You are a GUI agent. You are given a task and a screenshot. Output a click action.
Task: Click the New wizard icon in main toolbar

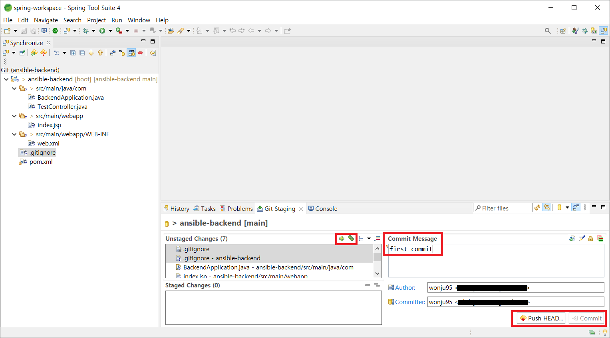point(7,31)
